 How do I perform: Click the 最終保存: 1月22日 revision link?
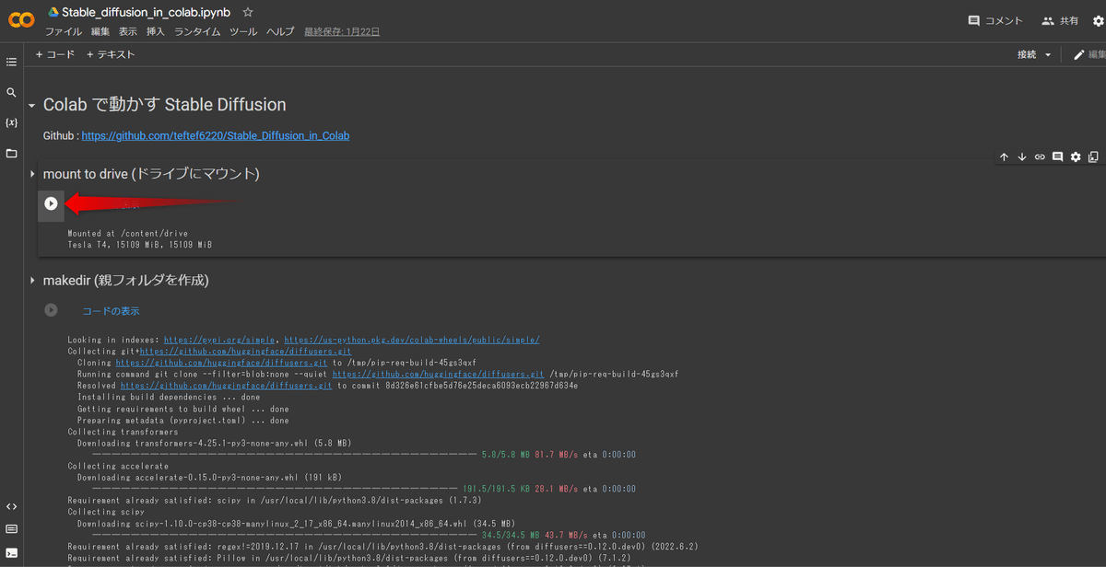click(342, 31)
